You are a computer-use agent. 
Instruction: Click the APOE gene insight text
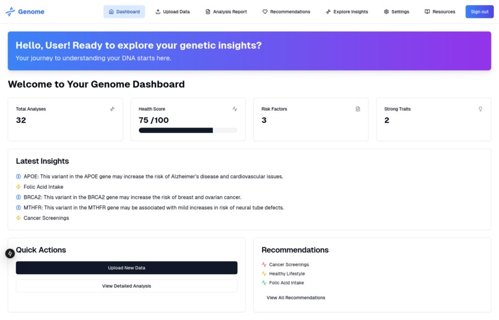154,176
